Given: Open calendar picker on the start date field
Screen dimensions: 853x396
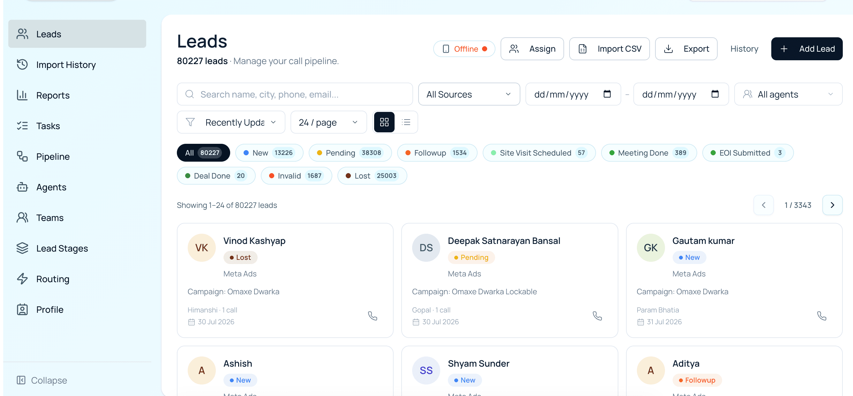Looking at the screenshot, I should coord(607,94).
